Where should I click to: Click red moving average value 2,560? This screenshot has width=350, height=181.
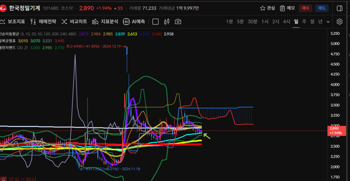[157, 34]
